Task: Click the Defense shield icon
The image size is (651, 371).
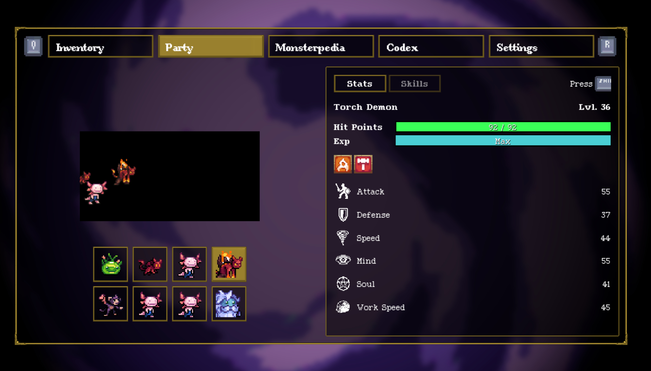Action: [x=343, y=215]
